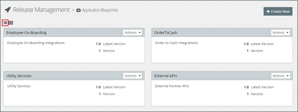The image size is (298, 112).
Task: Select the Utility Services blueprint title
Action: [x=19, y=76]
